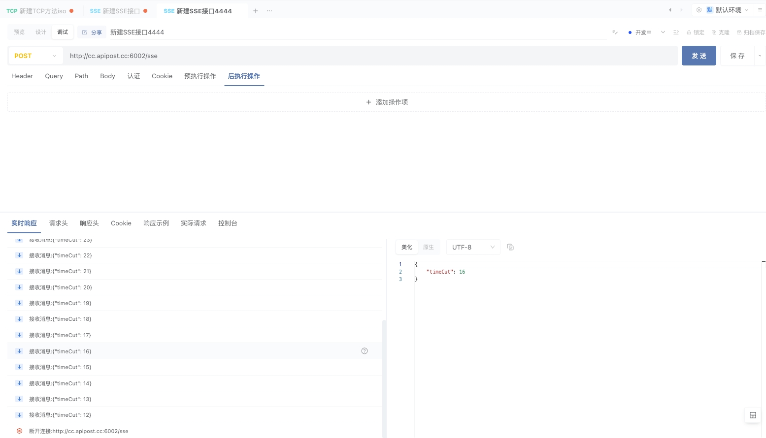Go to the next tab with the right arrow
This screenshot has width=766, height=438.
682,10
